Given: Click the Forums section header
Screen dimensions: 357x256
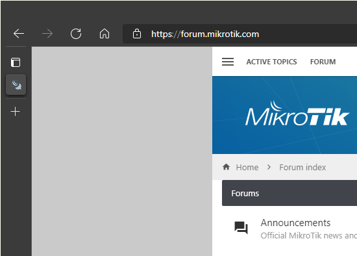Looking at the screenshot, I should coord(289,193).
